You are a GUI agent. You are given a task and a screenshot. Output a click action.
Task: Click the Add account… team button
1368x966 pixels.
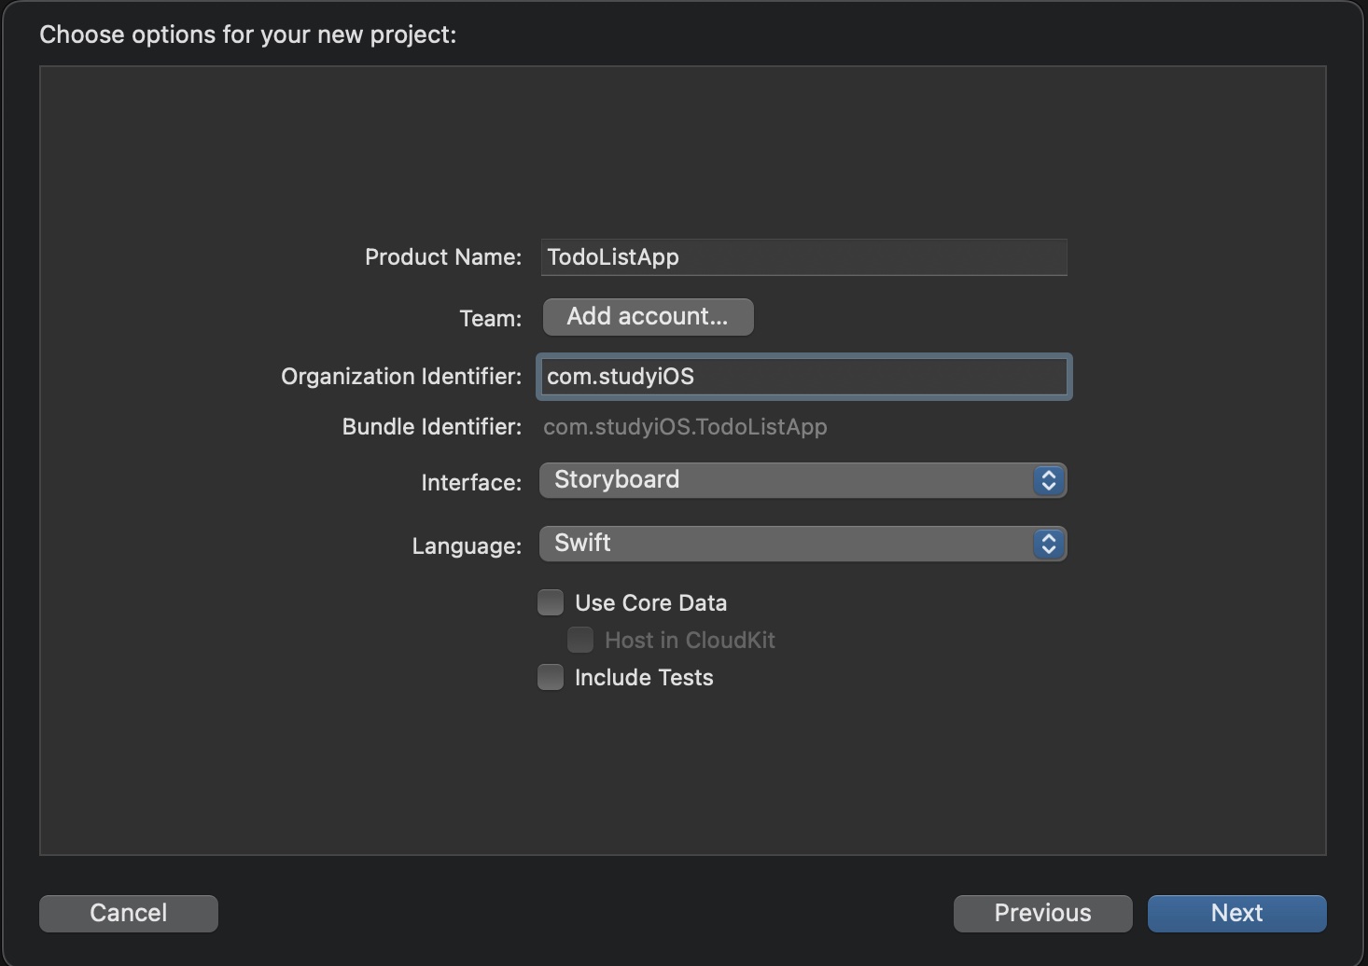click(x=648, y=317)
